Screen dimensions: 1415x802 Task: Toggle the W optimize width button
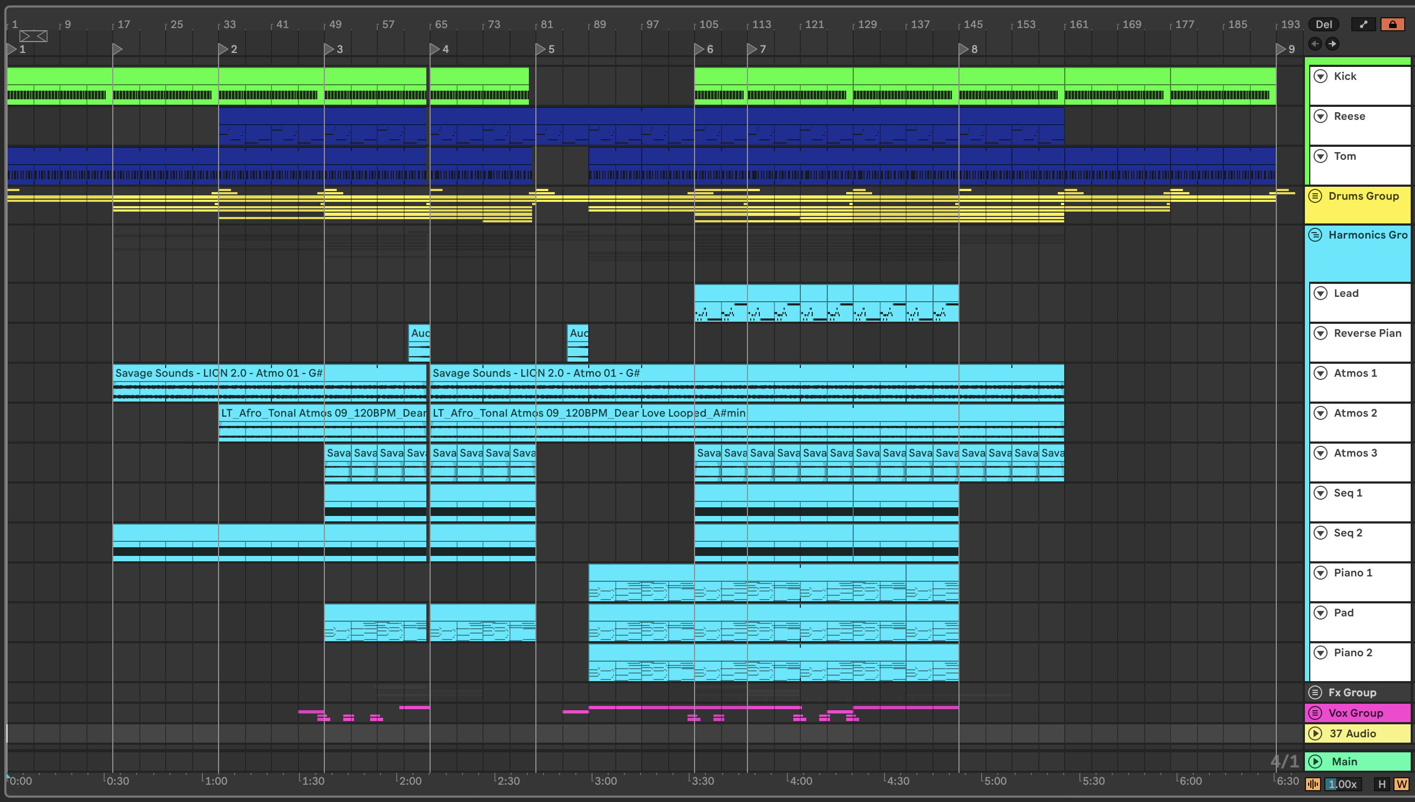1401,784
